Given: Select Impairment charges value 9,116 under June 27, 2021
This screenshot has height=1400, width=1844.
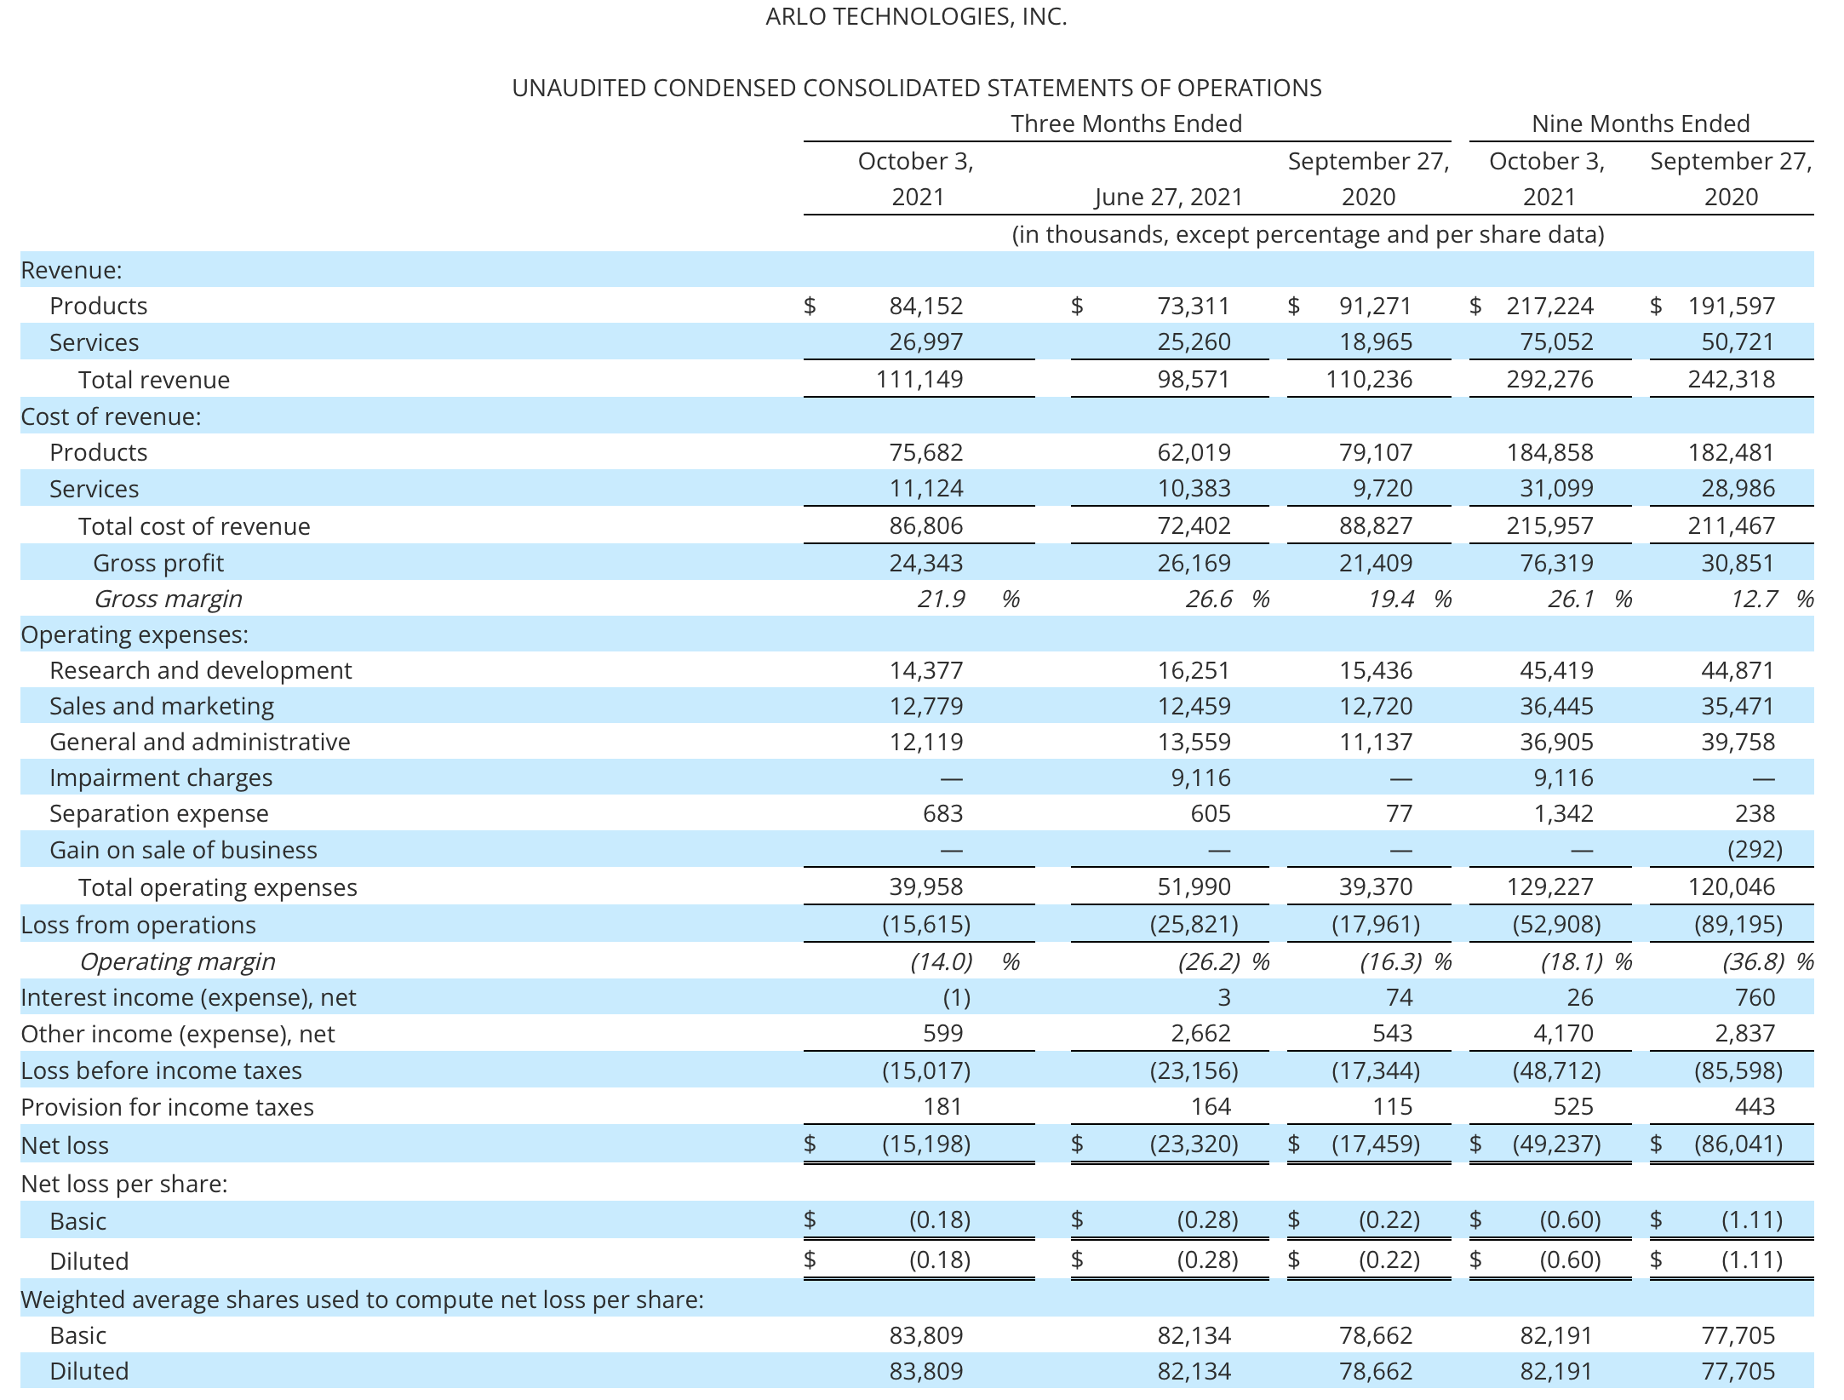Looking at the screenshot, I should point(1200,777).
